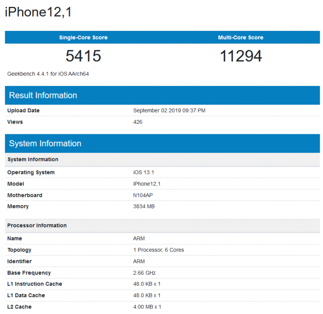Click the Geekbench 4.4.1 for iOS AArch64 text
Viewport: 323px width, 314px height.
coord(48,74)
